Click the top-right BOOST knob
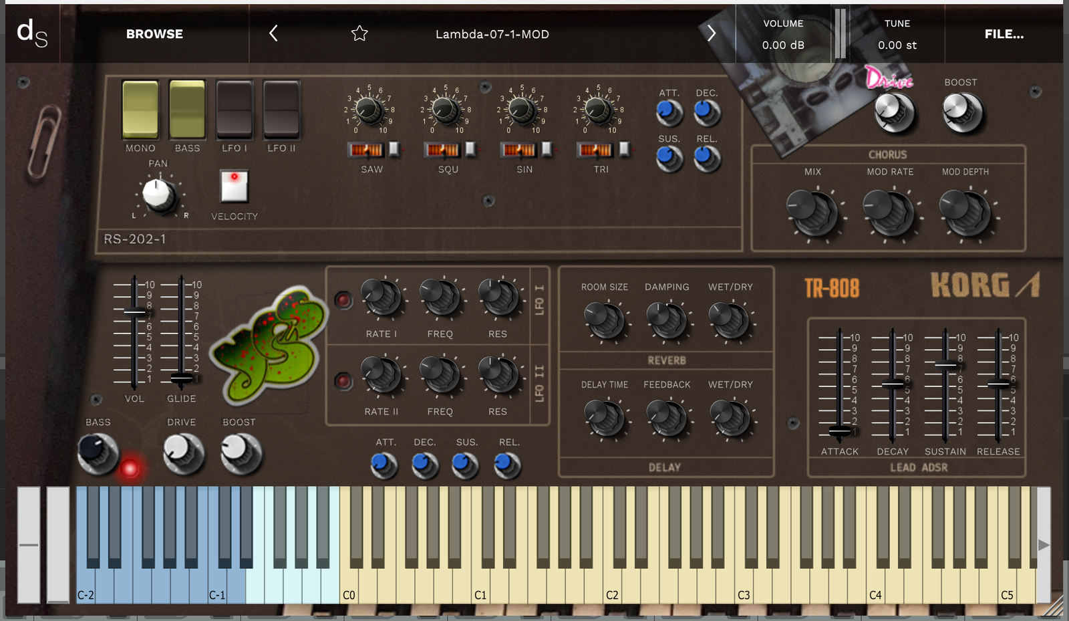The height and width of the screenshot is (621, 1069). tap(962, 111)
